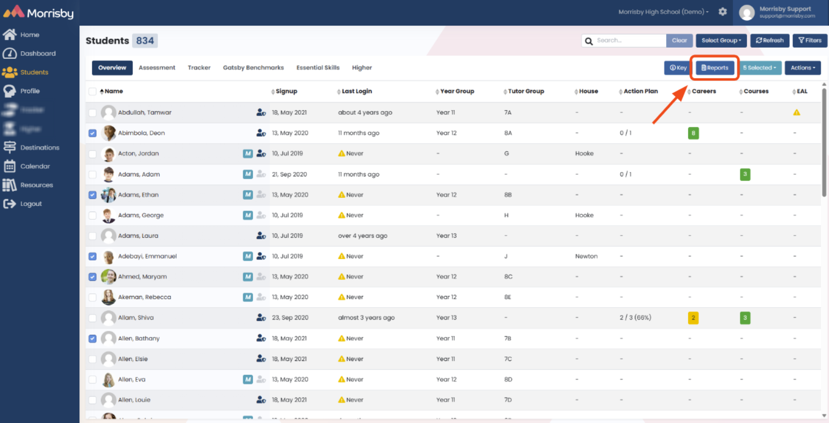Click the Never warning icon for Acton, Jordan
Viewport: 829px width, 423px height.
click(x=342, y=153)
